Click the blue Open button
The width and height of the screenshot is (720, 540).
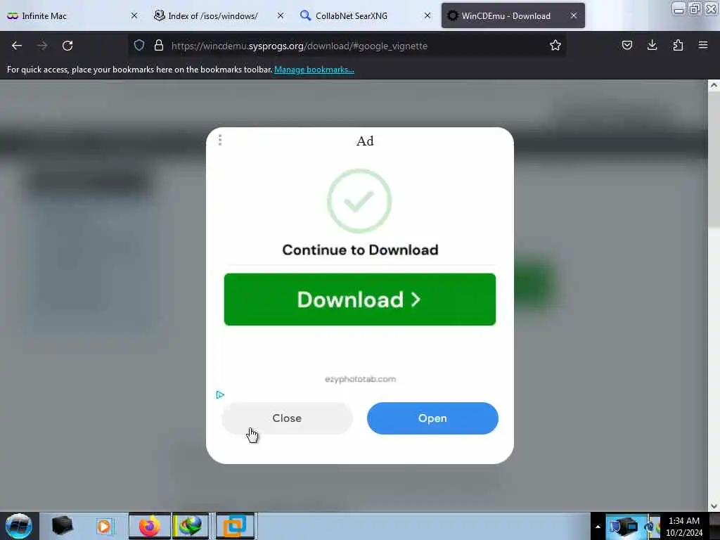pos(432,418)
